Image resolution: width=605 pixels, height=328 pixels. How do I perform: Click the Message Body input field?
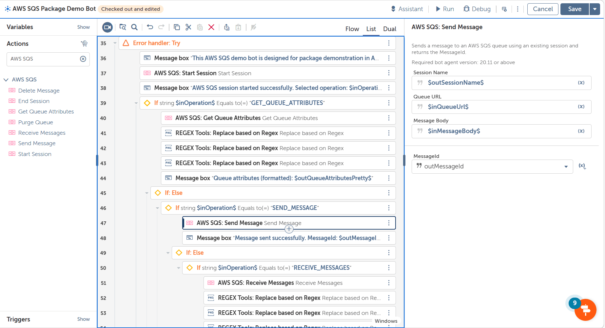tap(501, 131)
